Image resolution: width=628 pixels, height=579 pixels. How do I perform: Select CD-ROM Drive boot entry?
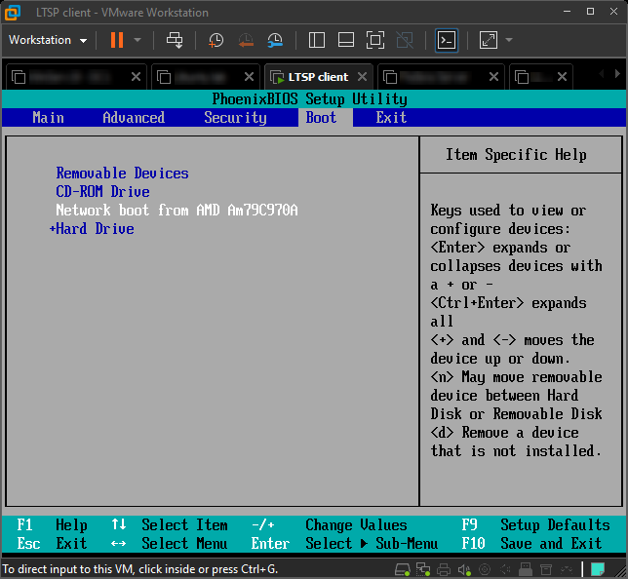(102, 191)
